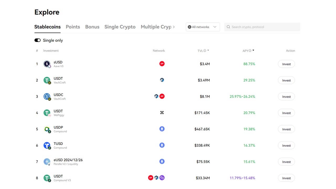Click the 88.75% APY value

[x=249, y=64]
